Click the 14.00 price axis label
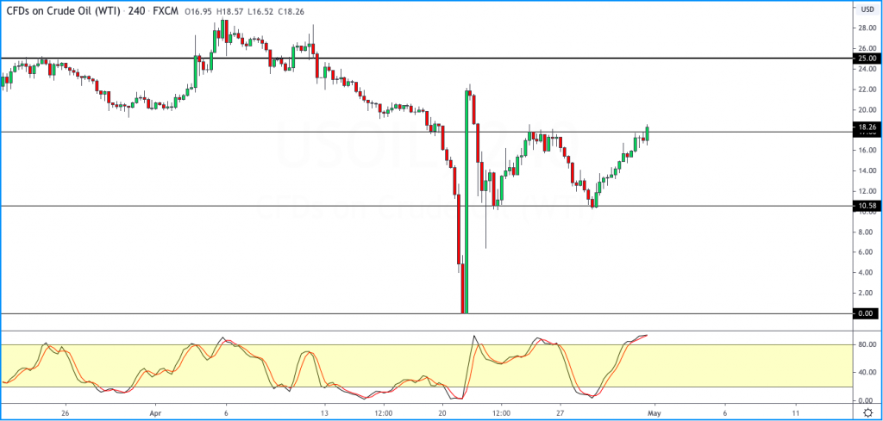 [x=867, y=170]
